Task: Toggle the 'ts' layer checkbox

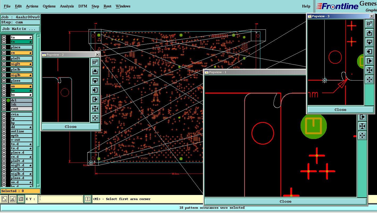Action: (4, 42)
